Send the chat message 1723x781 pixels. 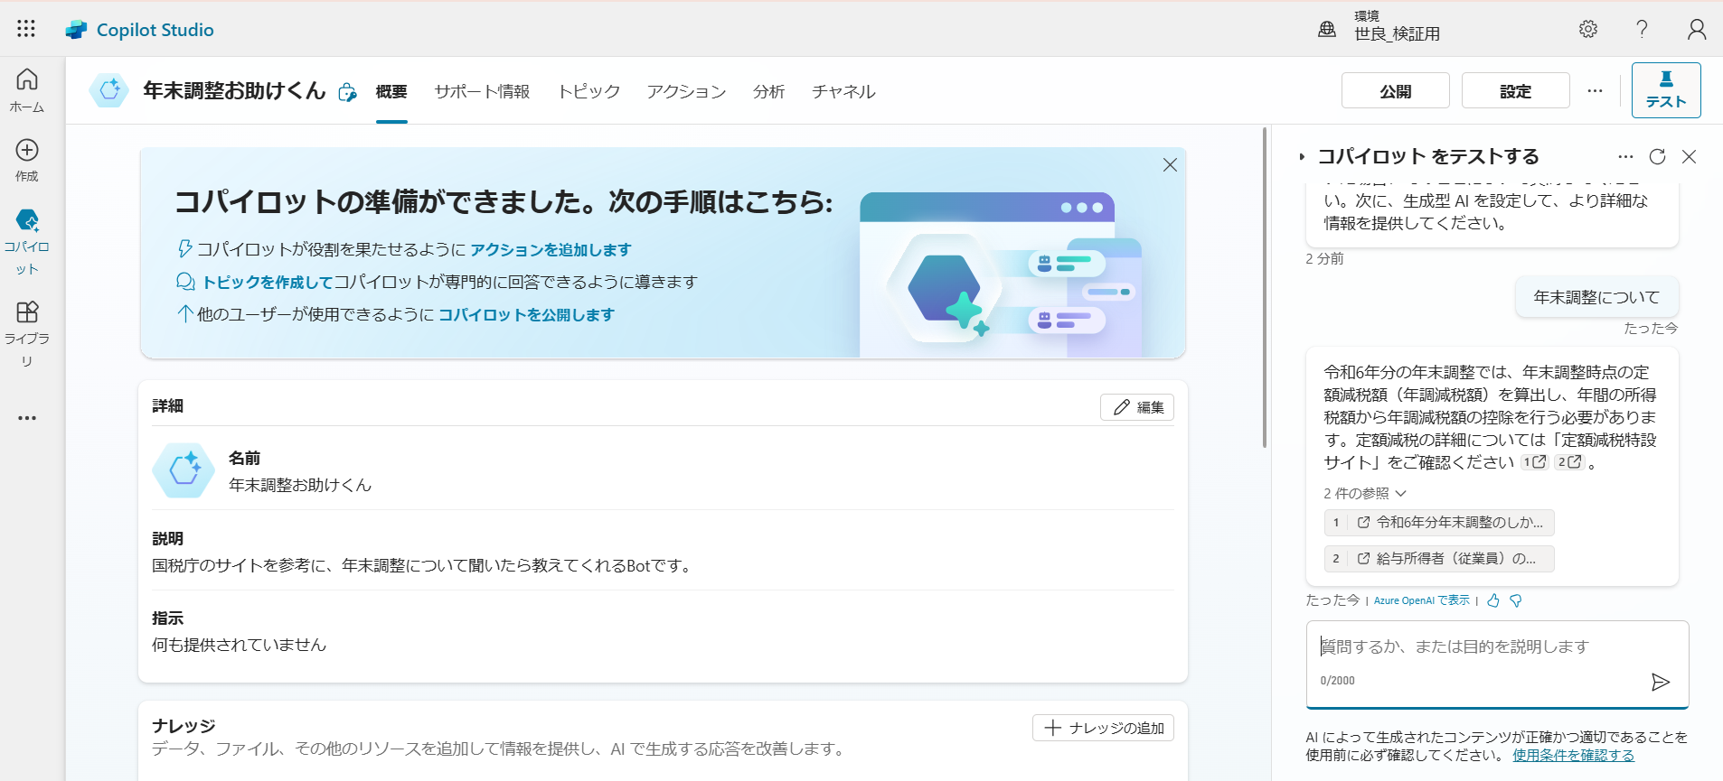pyautogui.click(x=1660, y=682)
